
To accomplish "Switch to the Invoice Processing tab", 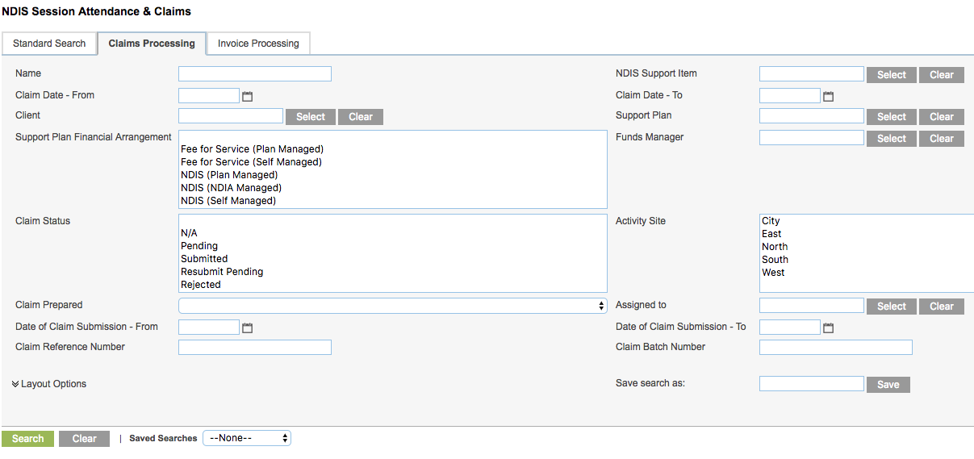I will [258, 44].
